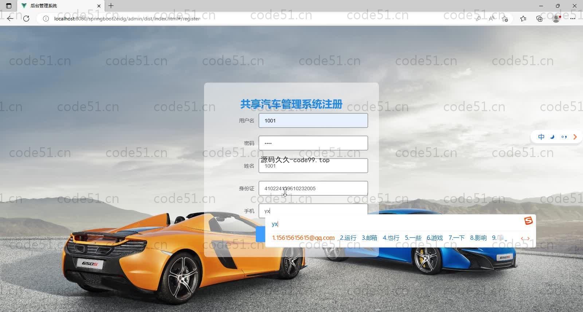Toggle punctuation mode on IME bar
The image size is (583, 312).
pos(564,137)
